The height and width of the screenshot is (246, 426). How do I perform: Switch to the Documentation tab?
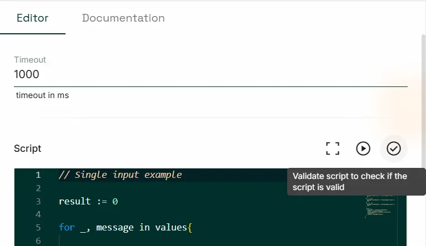123,18
